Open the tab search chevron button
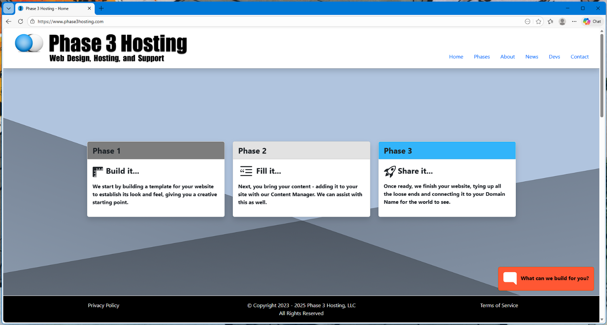The image size is (607, 325). click(8, 8)
